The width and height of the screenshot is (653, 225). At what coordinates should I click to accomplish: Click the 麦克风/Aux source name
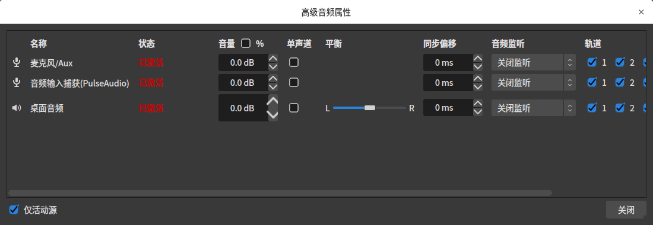(x=51, y=63)
